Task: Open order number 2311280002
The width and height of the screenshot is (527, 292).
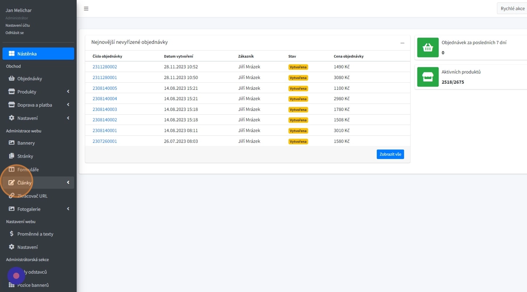Action: (104, 67)
